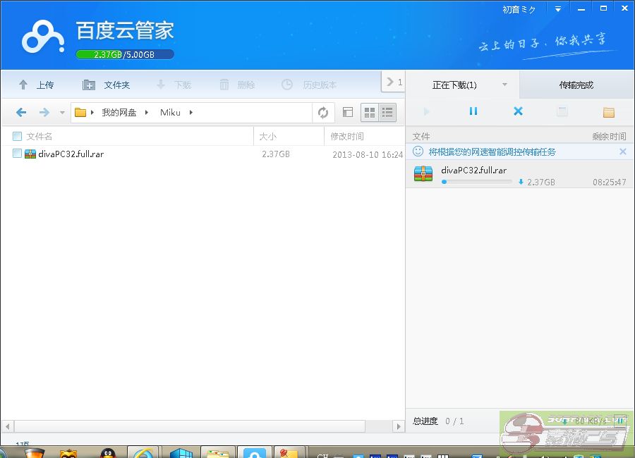Pause the download with pause icon

click(x=473, y=111)
